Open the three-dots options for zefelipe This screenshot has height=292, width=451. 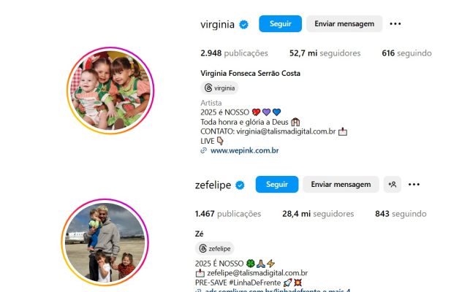pyautogui.click(x=414, y=185)
